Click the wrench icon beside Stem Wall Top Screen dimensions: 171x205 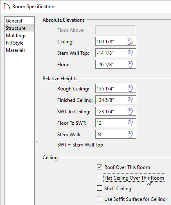click(x=130, y=53)
